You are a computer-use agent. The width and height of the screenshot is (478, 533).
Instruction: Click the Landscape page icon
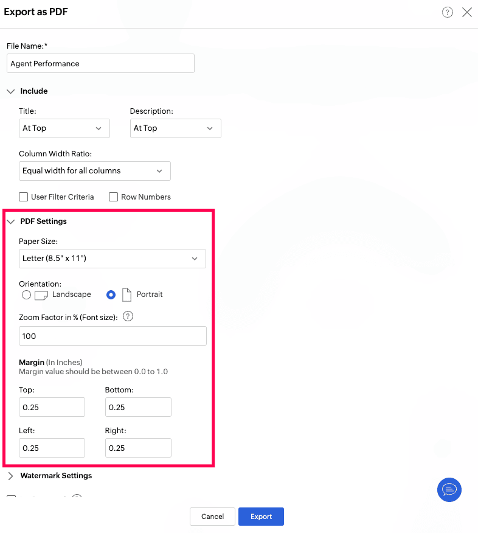coord(41,295)
